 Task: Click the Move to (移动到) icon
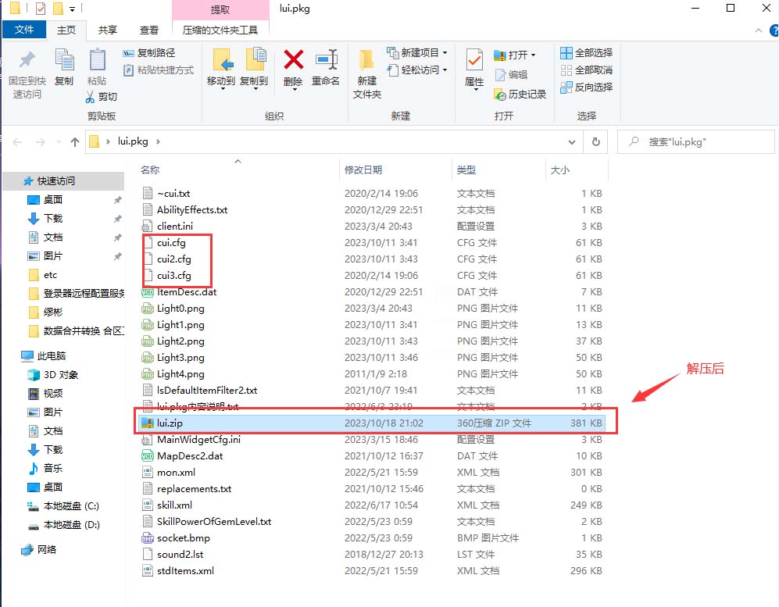click(x=222, y=61)
